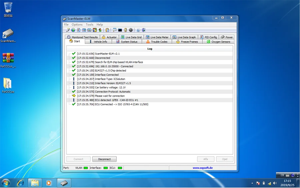Show hidden tray icons arrow
Screen dimensions: 300x188
252,183
